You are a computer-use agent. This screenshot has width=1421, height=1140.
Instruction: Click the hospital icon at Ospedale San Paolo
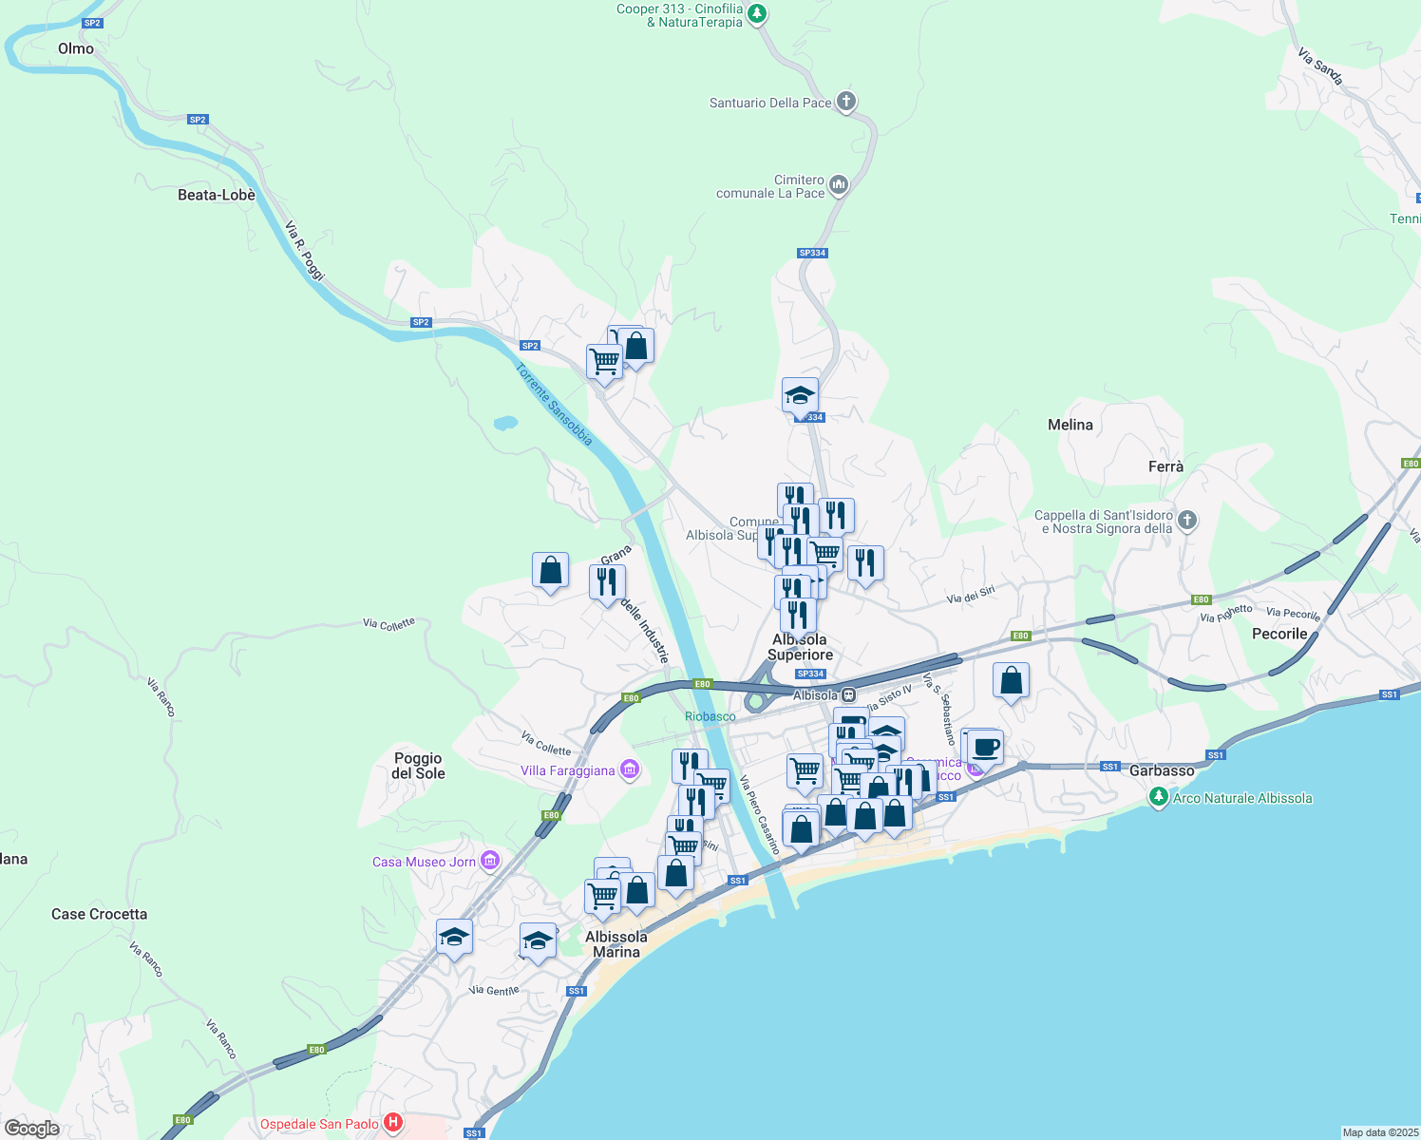(x=392, y=1123)
